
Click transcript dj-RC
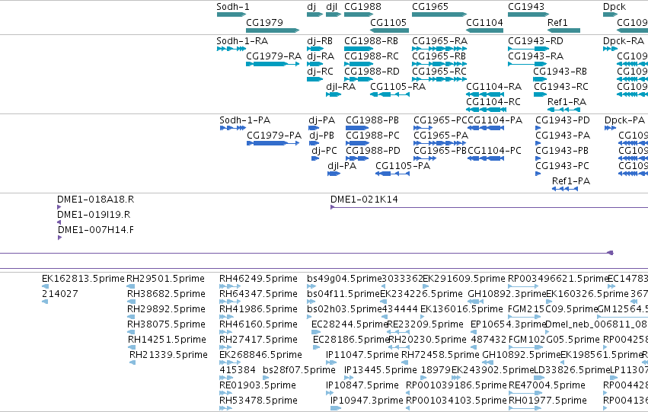click(315, 79)
